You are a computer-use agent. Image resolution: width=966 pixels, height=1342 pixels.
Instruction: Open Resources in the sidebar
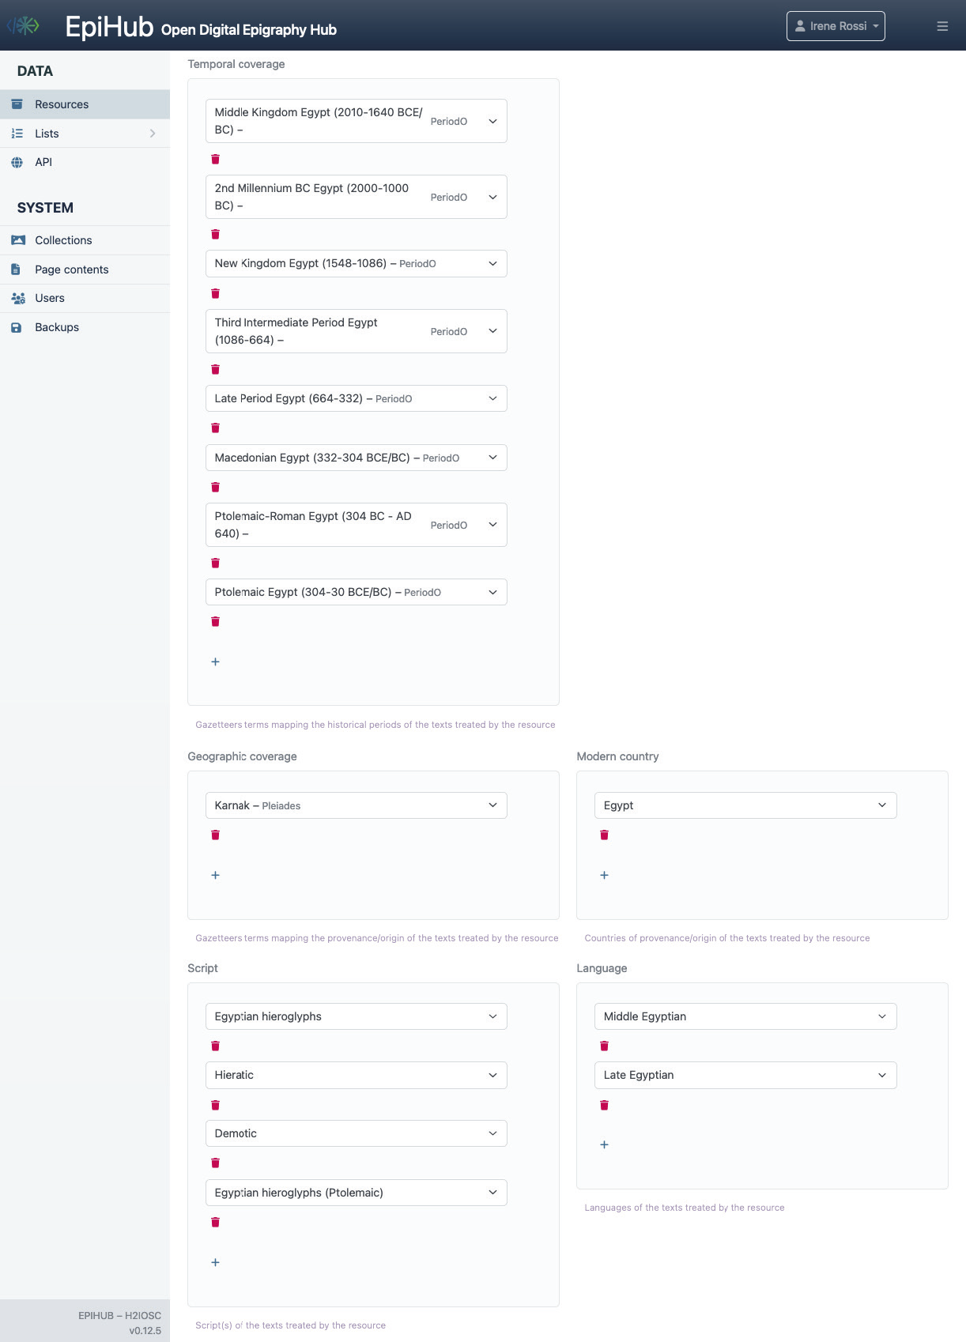(x=62, y=104)
